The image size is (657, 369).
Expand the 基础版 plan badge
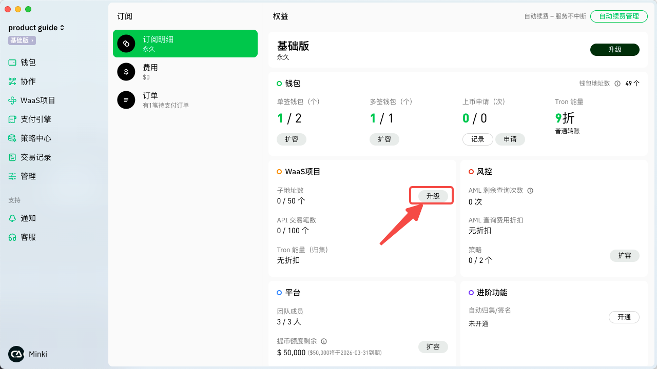pos(22,40)
